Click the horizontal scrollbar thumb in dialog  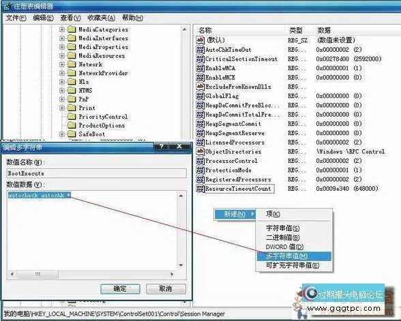[x=38, y=274]
